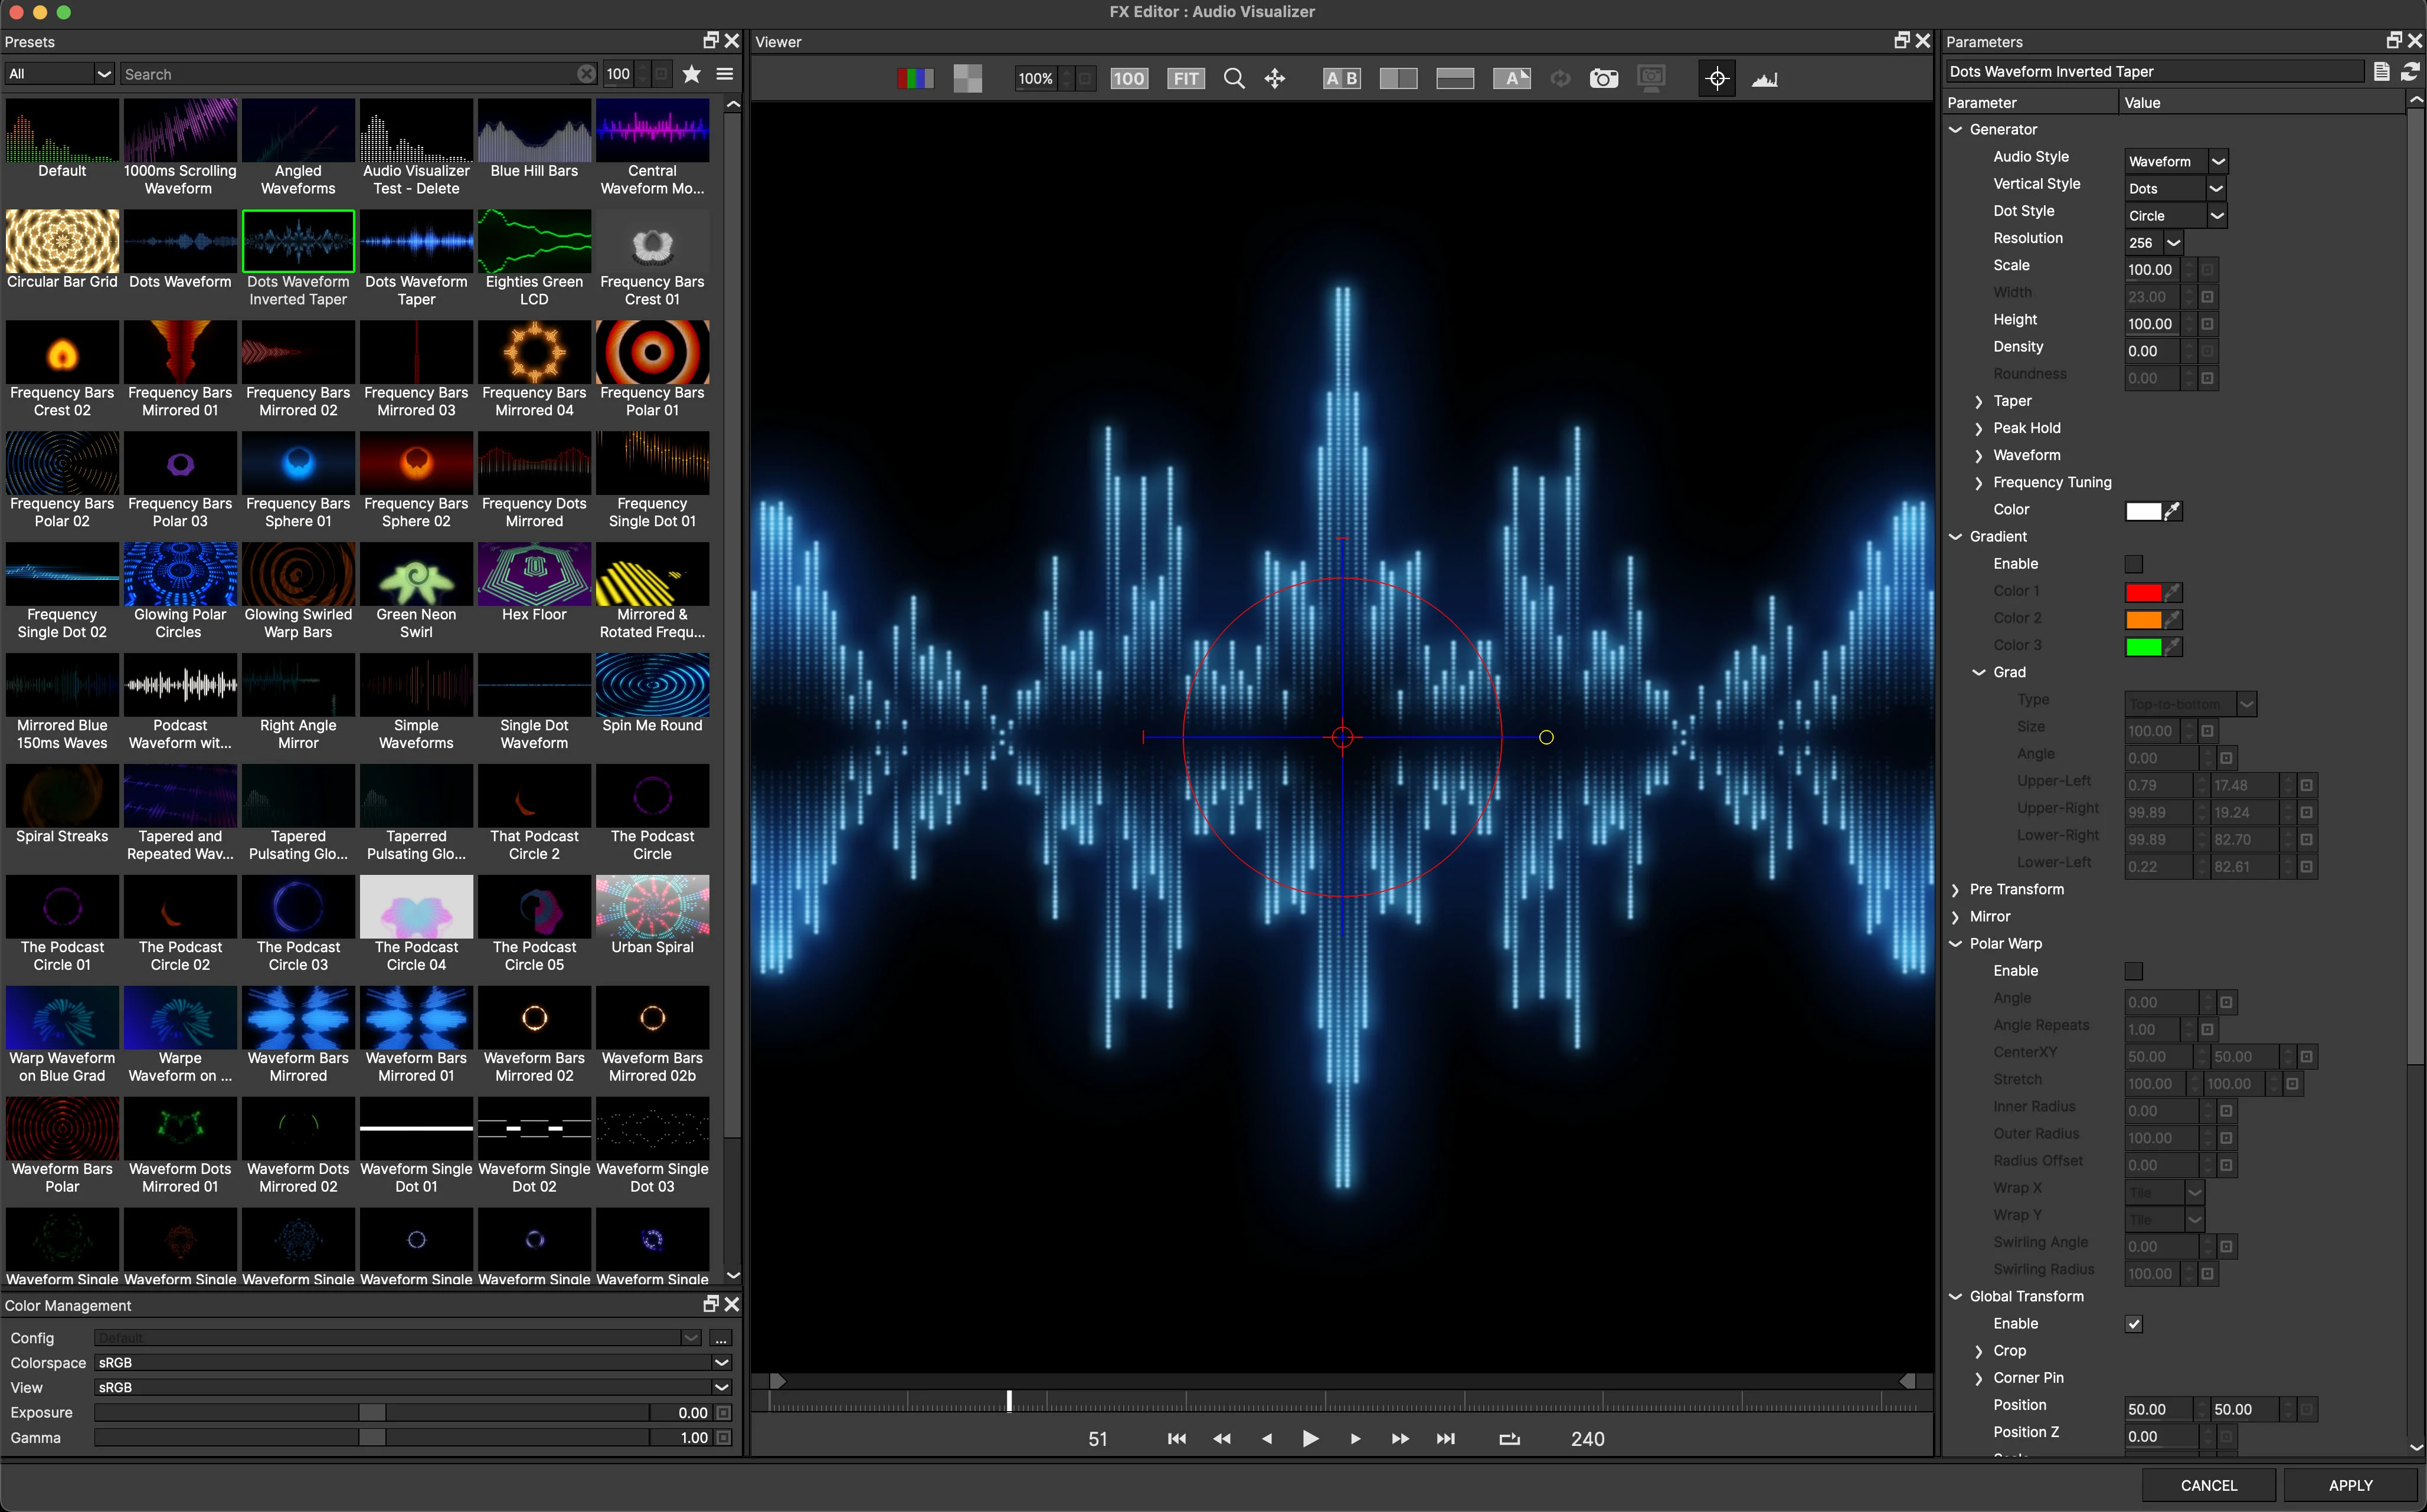The width and height of the screenshot is (2427, 1512).
Task: Select the pan move tool in viewer
Action: tap(1274, 79)
